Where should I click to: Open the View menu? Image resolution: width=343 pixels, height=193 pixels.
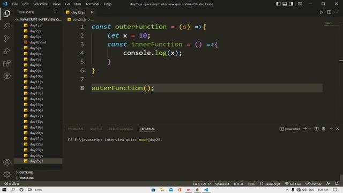click(56, 4)
